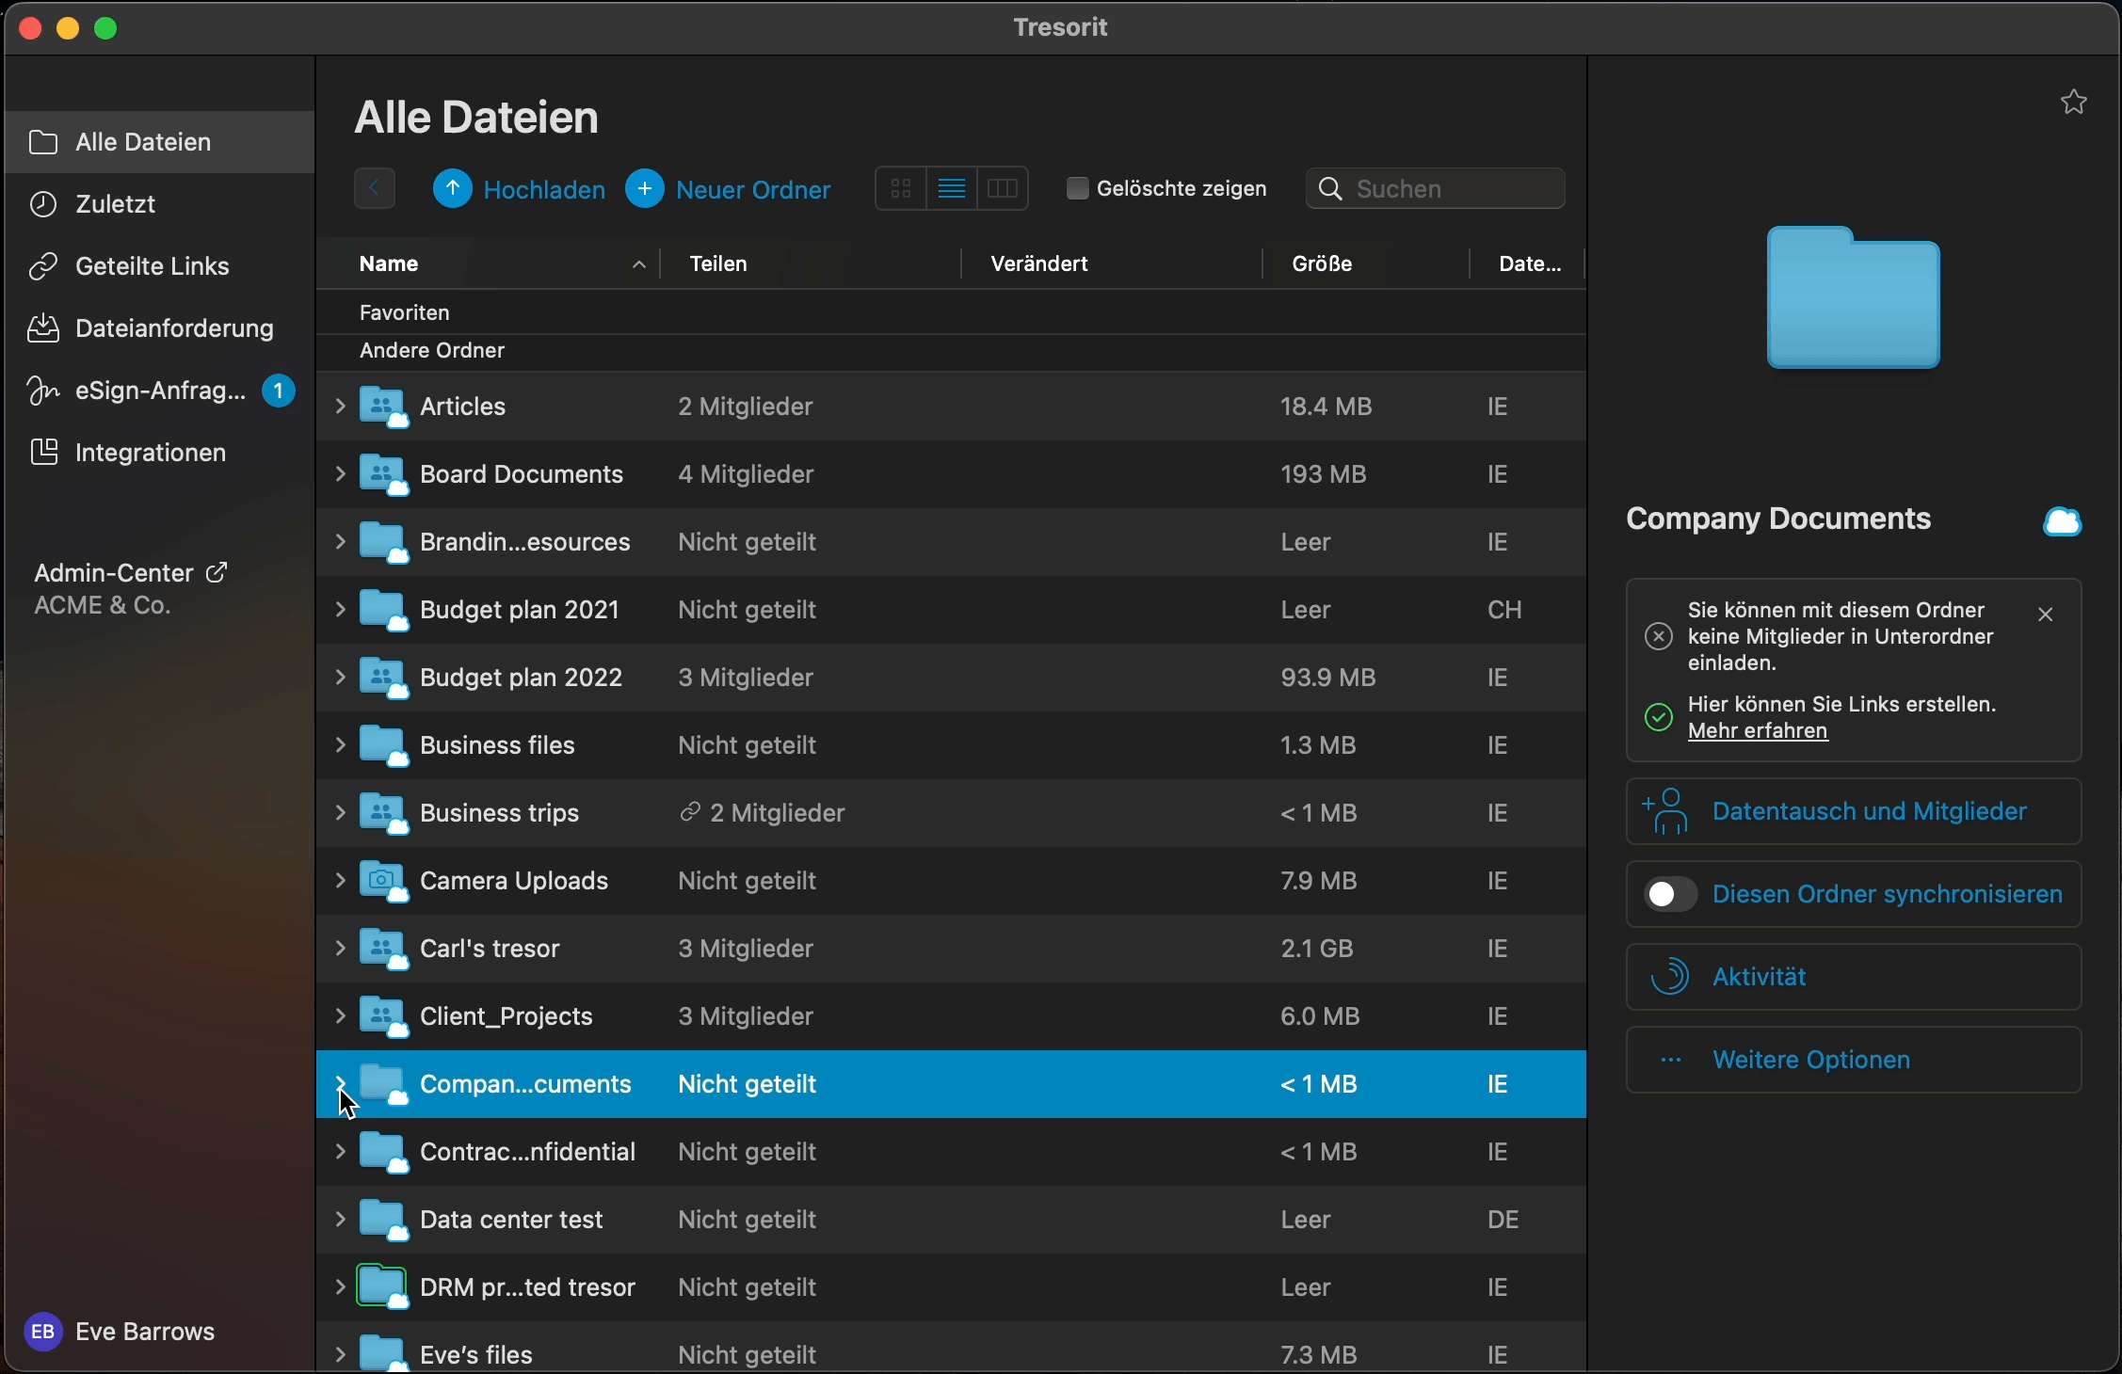Open the Aktivität panel
Screen dimensions: 2122x1374
tap(1854, 977)
